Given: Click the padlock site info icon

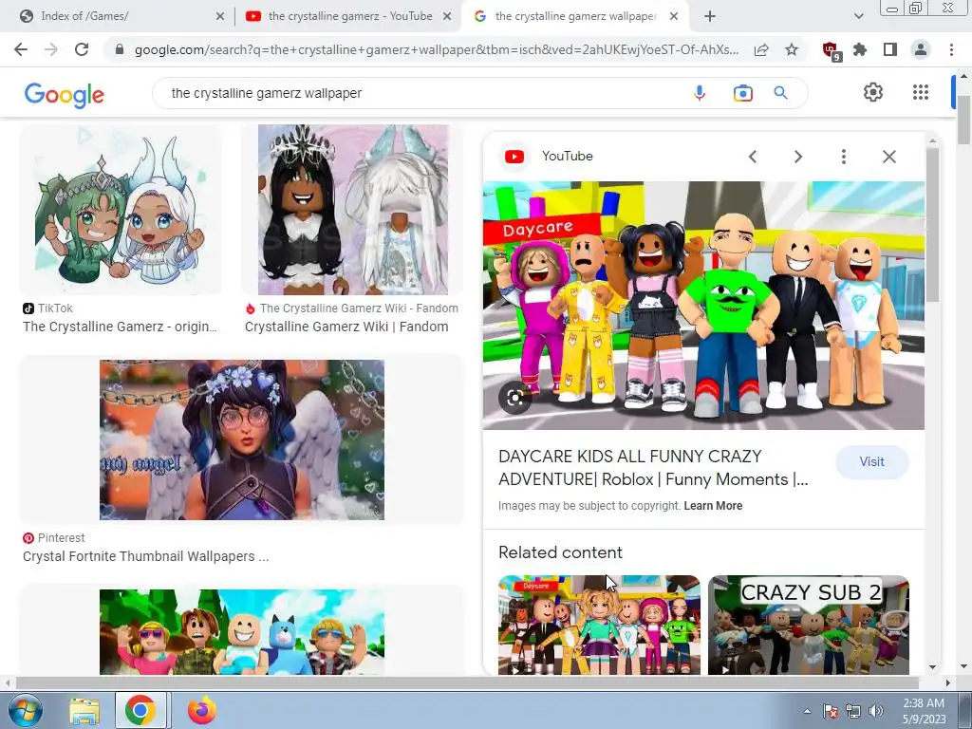Looking at the screenshot, I should pyautogui.click(x=120, y=49).
